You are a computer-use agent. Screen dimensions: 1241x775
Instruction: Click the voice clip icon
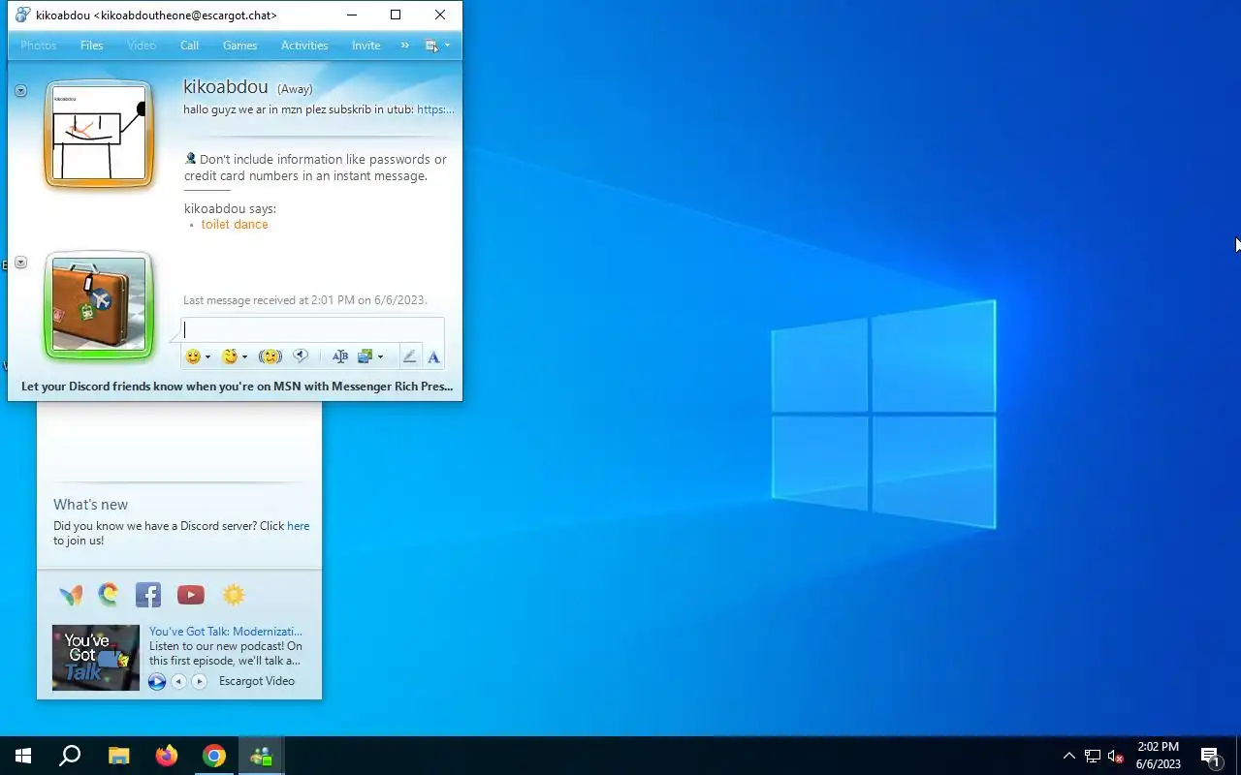pyautogui.click(x=301, y=356)
